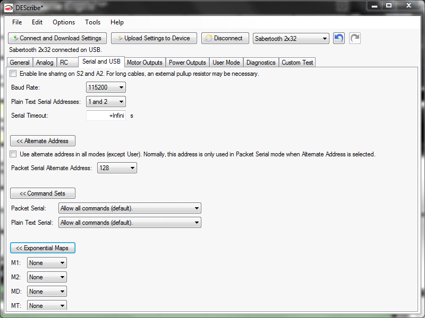Click the Serial Timeout input field
Screen dimensions: 425x318
click(106, 116)
